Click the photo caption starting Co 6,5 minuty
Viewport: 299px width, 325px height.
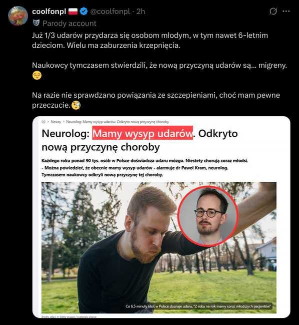(198, 306)
